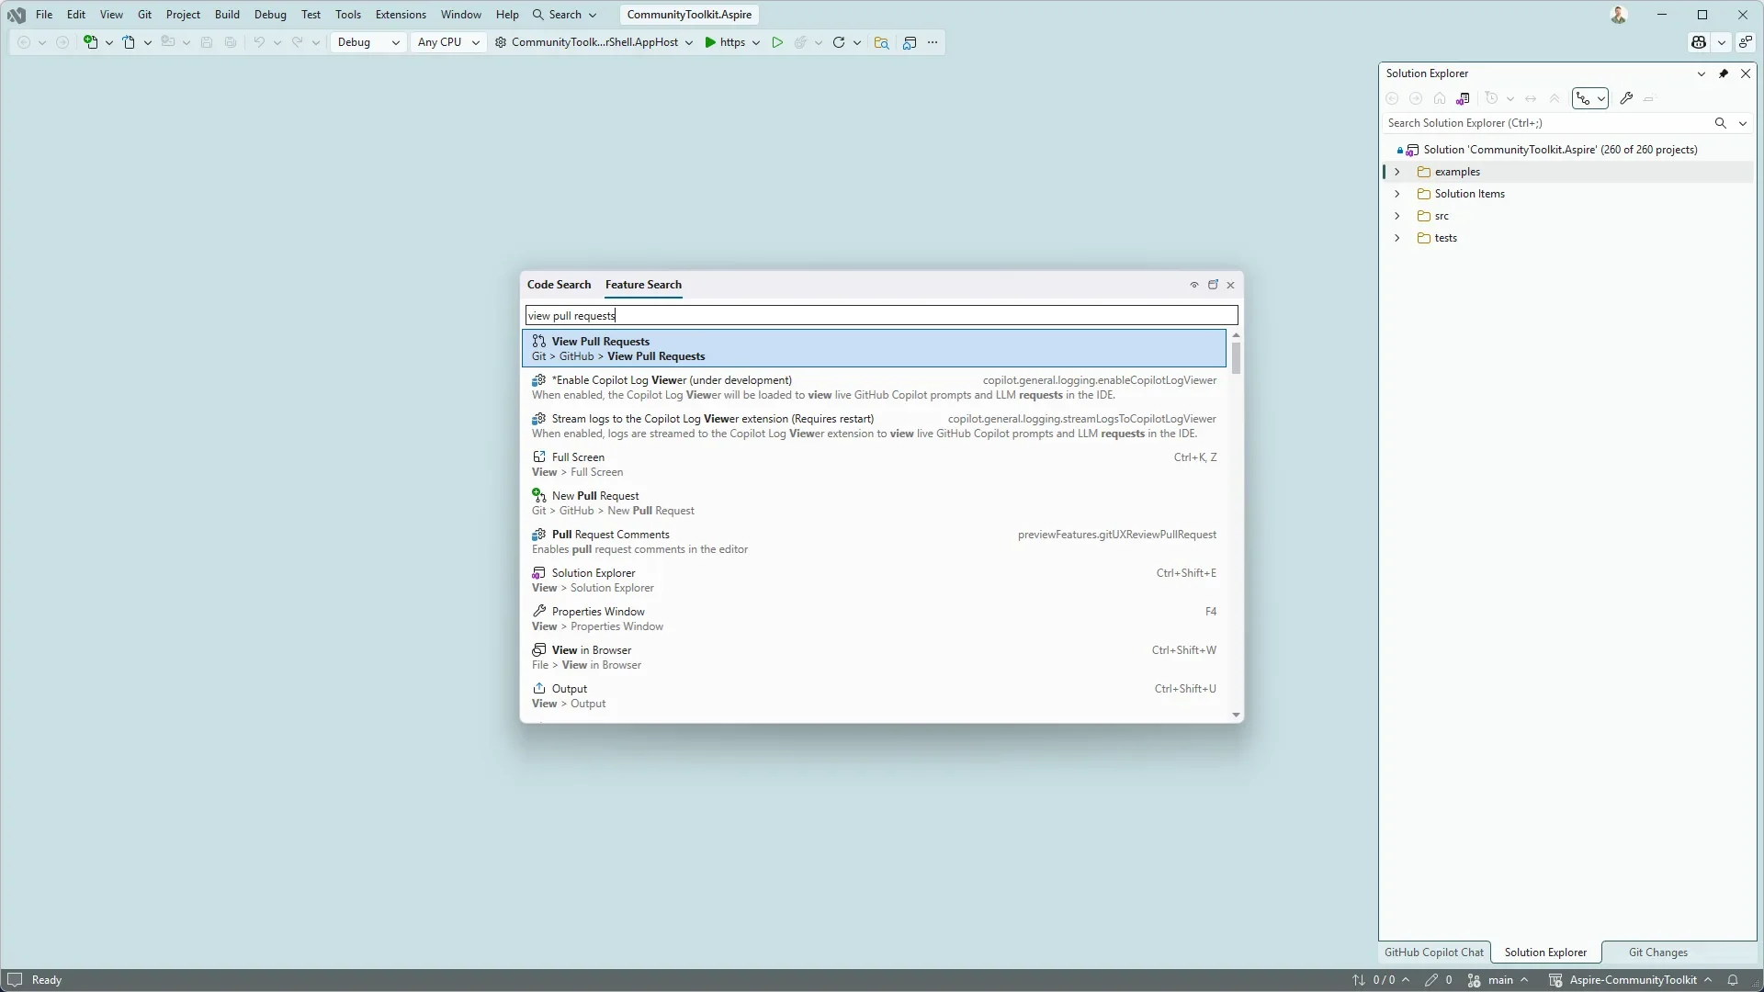The width and height of the screenshot is (1764, 992).
Task: Click the Find in Files toolbar icon
Action: 881,42
